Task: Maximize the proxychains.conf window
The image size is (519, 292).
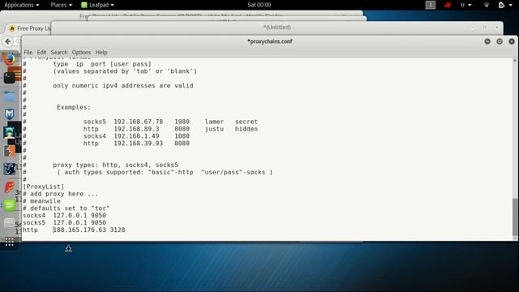Action: click(x=500, y=41)
